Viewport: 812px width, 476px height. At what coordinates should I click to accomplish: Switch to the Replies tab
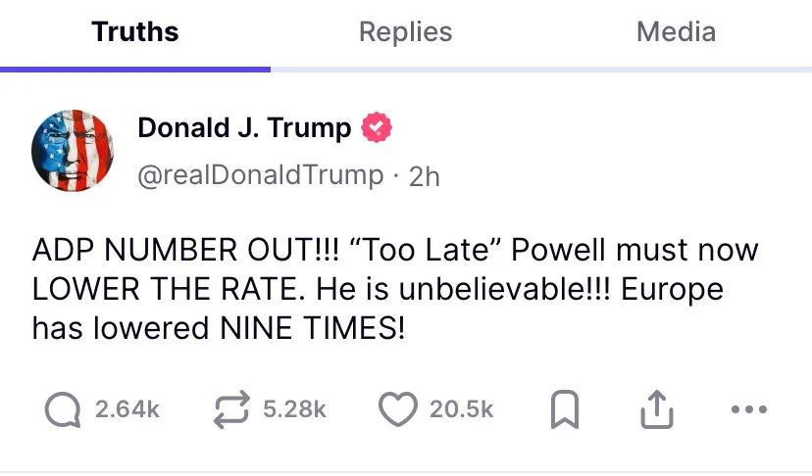405,31
